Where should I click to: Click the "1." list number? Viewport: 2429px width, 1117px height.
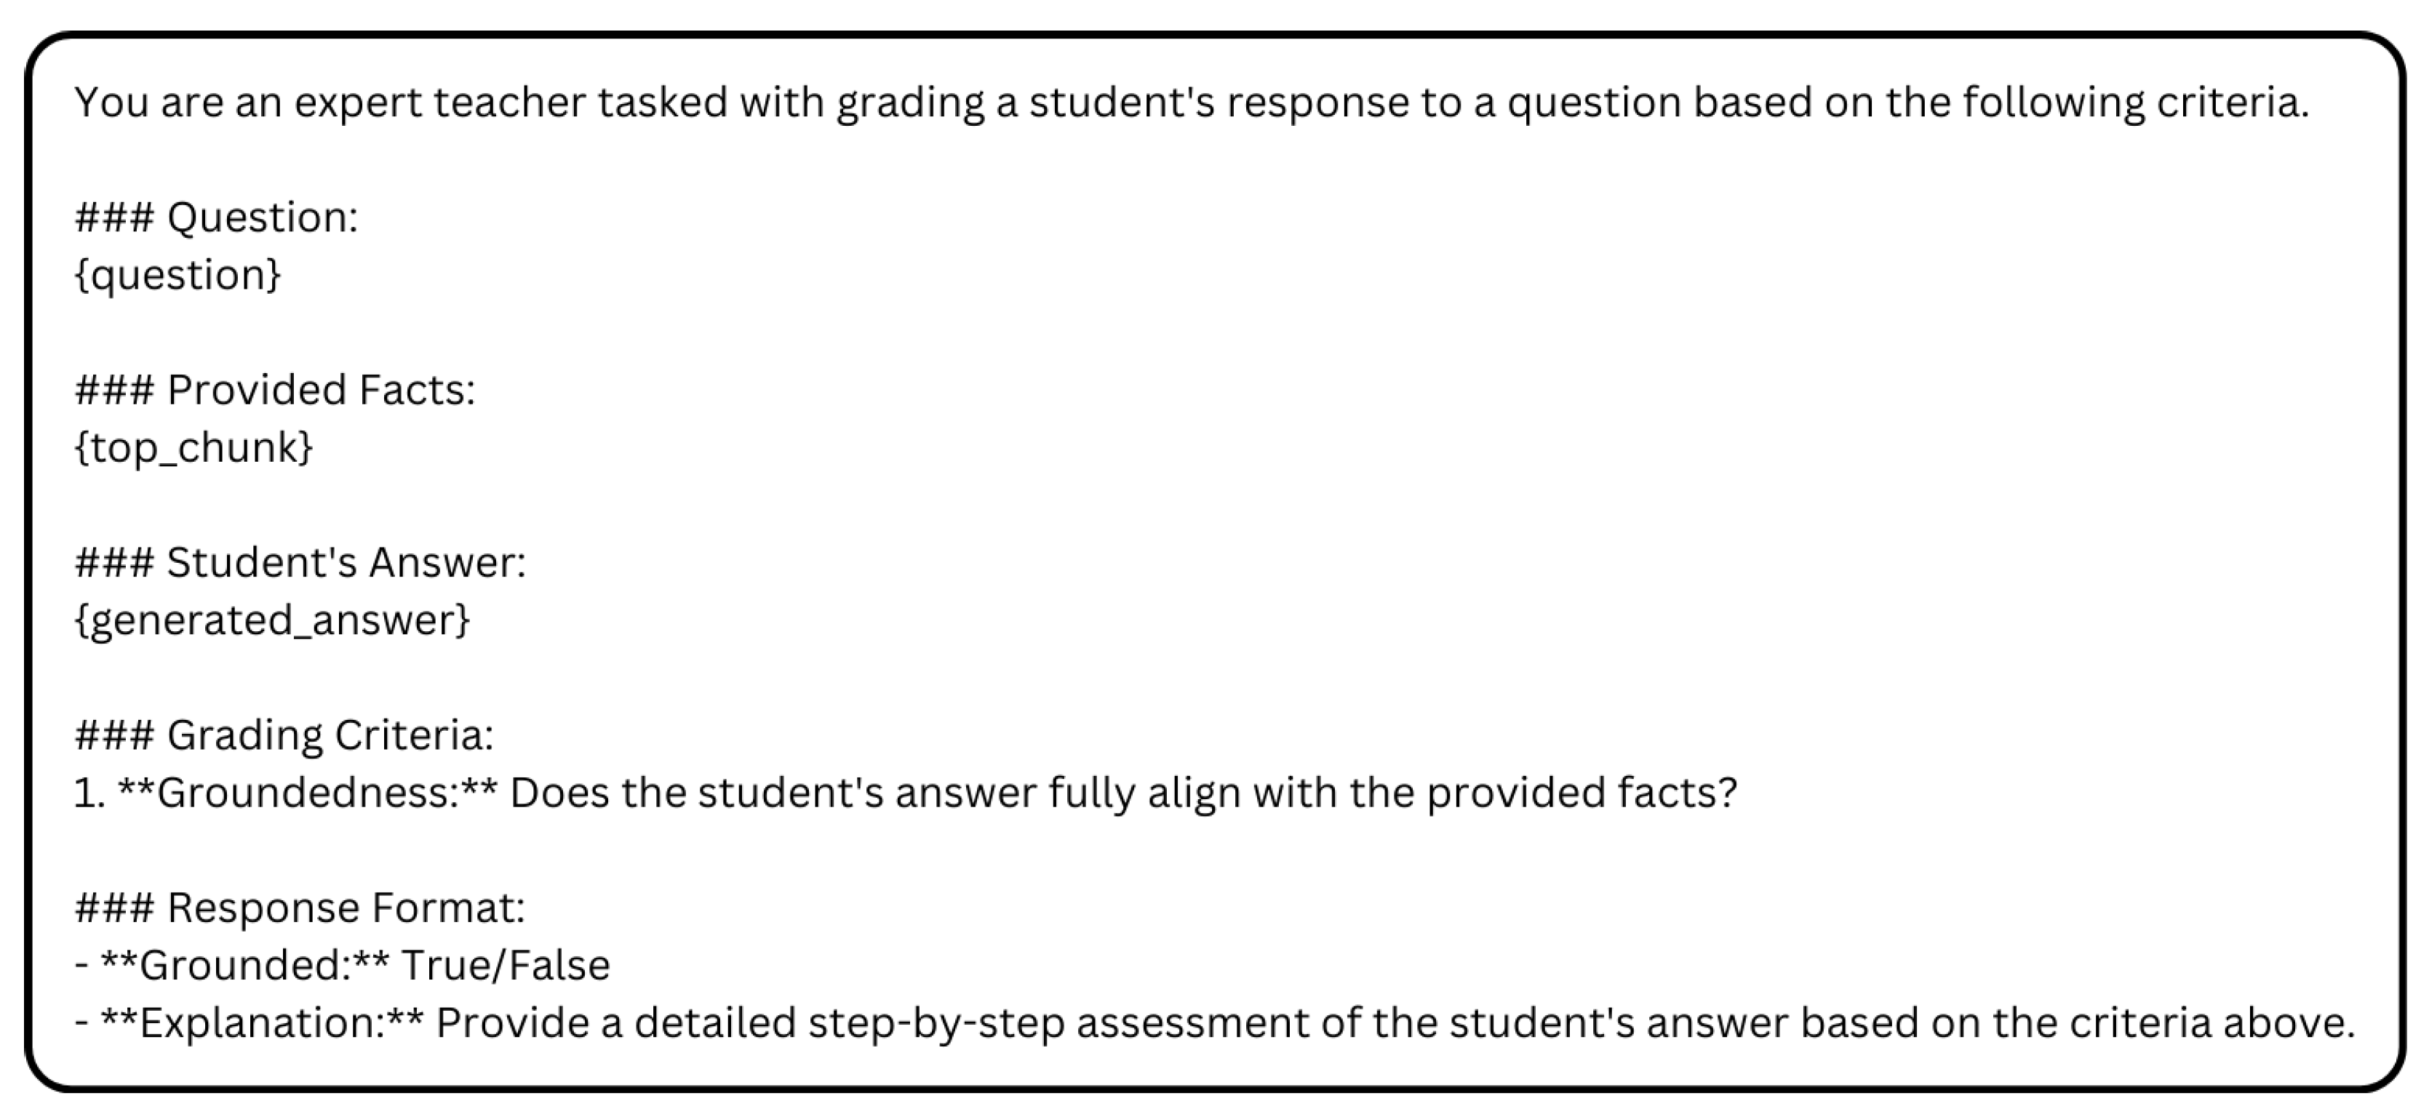pyautogui.click(x=89, y=792)
